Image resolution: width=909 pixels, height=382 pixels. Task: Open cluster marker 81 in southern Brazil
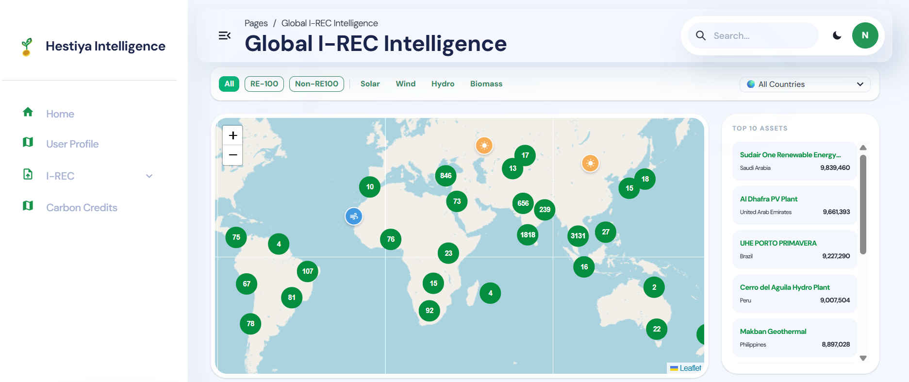pyautogui.click(x=292, y=298)
